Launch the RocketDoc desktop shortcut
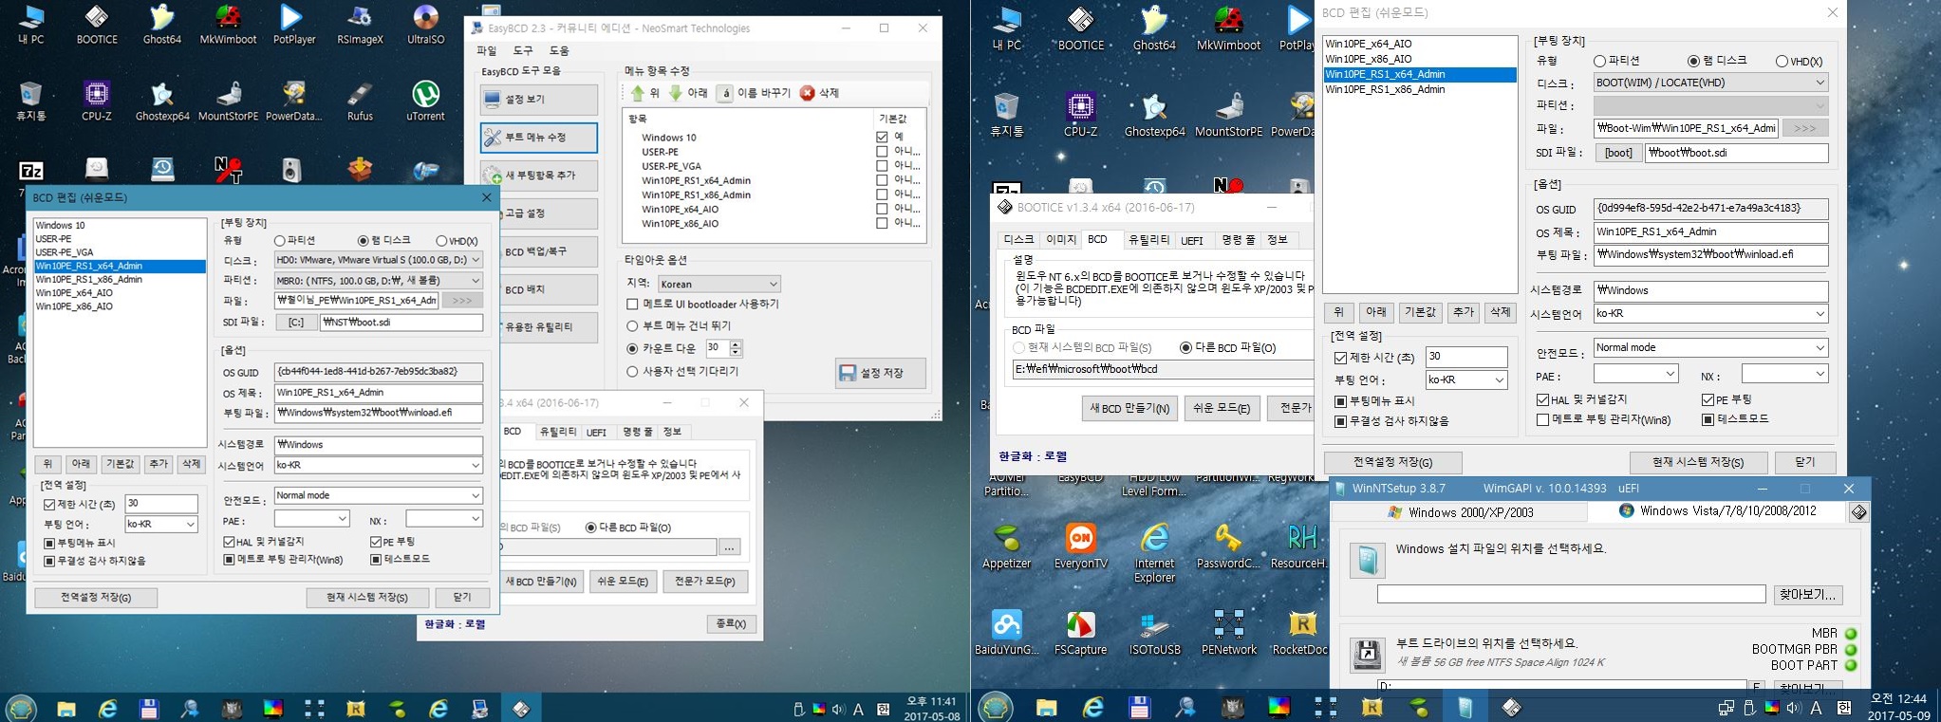The height and width of the screenshot is (722, 1941). pos(1299,633)
